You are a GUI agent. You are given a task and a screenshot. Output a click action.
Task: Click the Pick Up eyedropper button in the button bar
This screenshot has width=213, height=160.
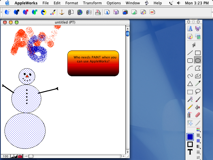(53, 12)
